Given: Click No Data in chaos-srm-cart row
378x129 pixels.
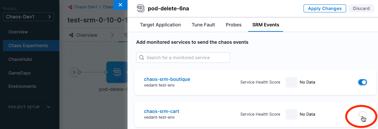Looking at the screenshot, I should [x=307, y=114].
